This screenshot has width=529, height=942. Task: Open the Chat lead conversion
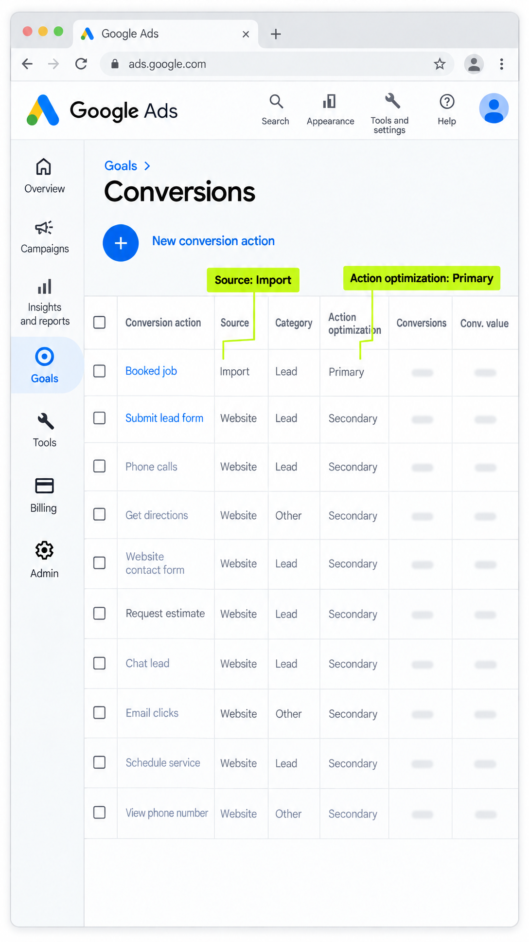147,663
